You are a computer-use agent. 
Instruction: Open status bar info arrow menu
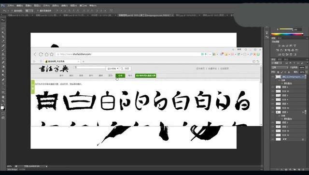click(x=46, y=166)
